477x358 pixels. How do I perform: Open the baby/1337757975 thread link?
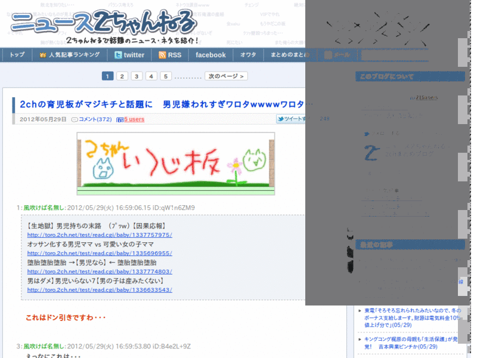click(100, 235)
